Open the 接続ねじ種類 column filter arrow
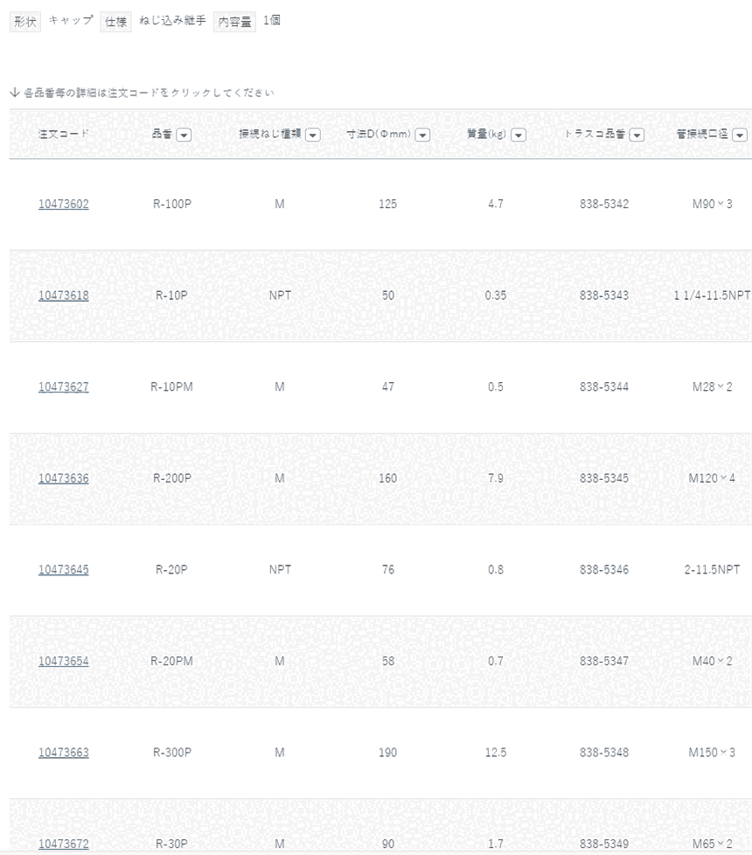The width and height of the screenshot is (752, 855). click(312, 135)
